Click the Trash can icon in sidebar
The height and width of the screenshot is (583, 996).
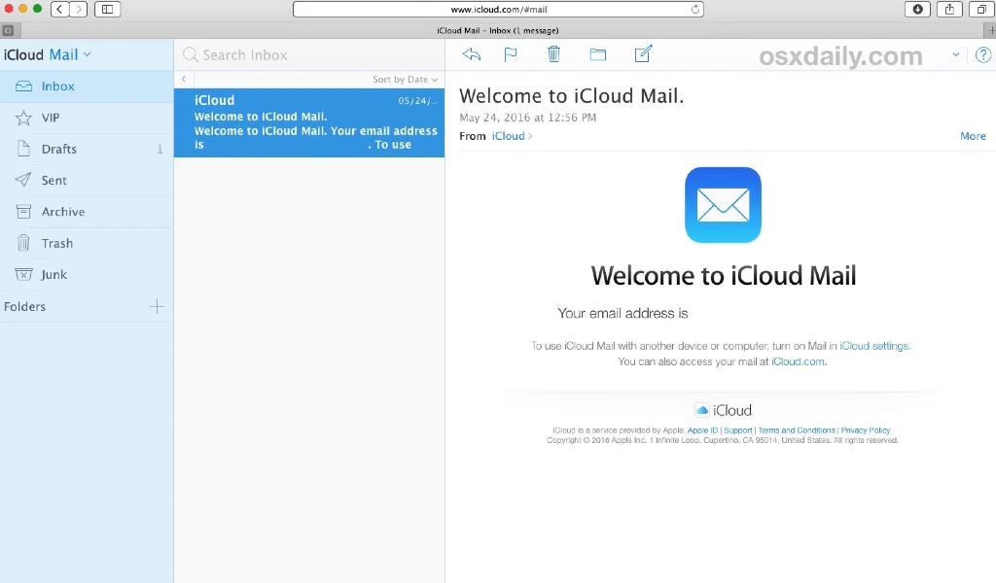tap(23, 243)
